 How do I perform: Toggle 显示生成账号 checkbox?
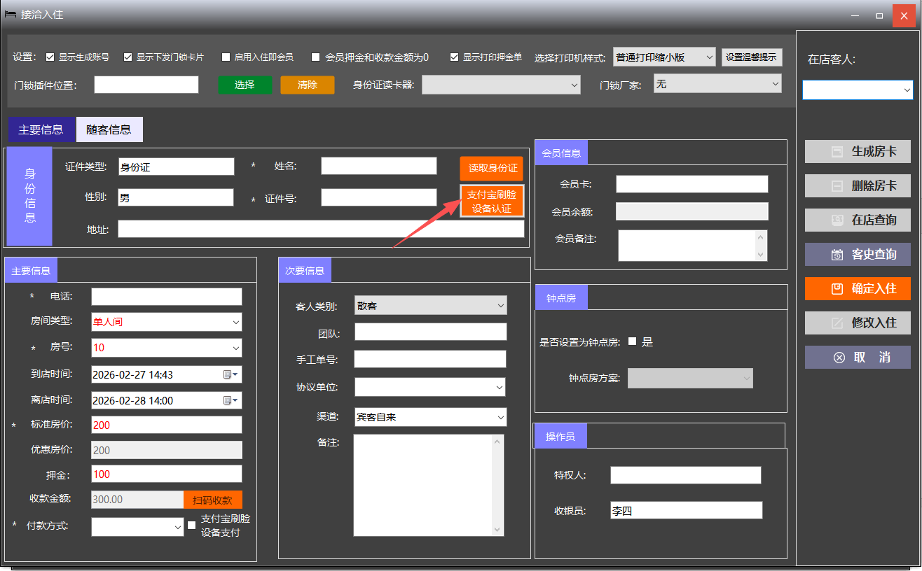click(x=50, y=57)
